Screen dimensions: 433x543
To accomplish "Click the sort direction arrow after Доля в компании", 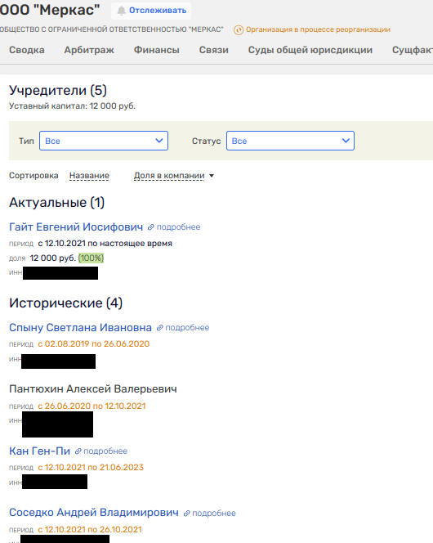I will pyautogui.click(x=212, y=176).
